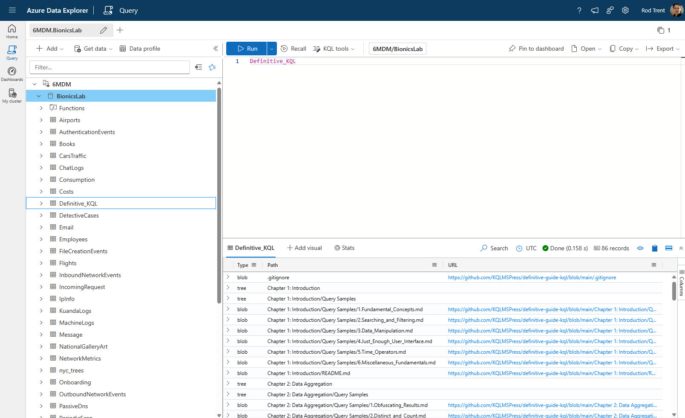Click the 86 records indicator
Viewport: 685px width, 418px height.
tap(611, 248)
